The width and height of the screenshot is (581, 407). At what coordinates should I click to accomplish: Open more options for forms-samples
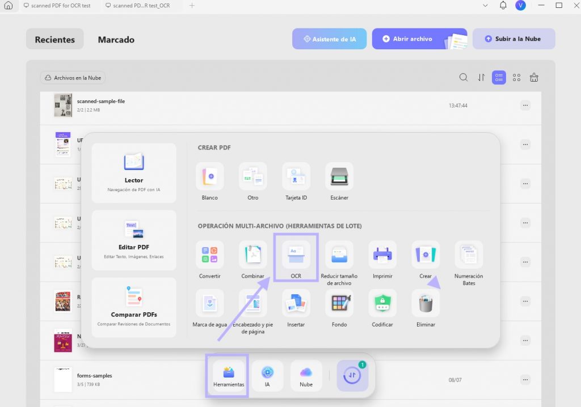pyautogui.click(x=525, y=380)
